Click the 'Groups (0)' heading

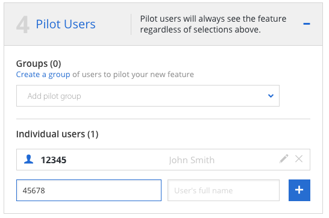click(x=39, y=63)
